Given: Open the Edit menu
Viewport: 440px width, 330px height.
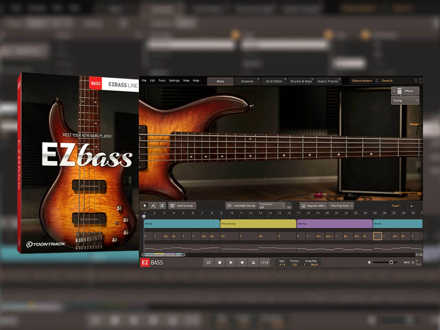Looking at the screenshot, I should pos(152,80).
